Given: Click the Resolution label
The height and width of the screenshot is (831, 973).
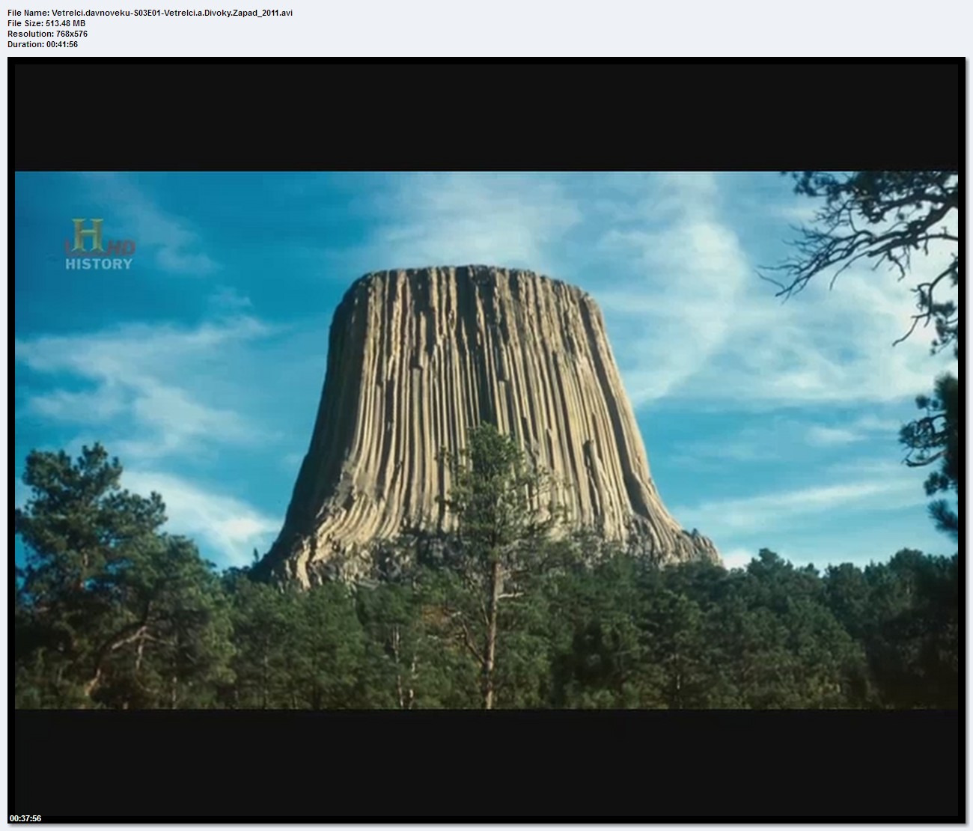Looking at the screenshot, I should click(30, 34).
